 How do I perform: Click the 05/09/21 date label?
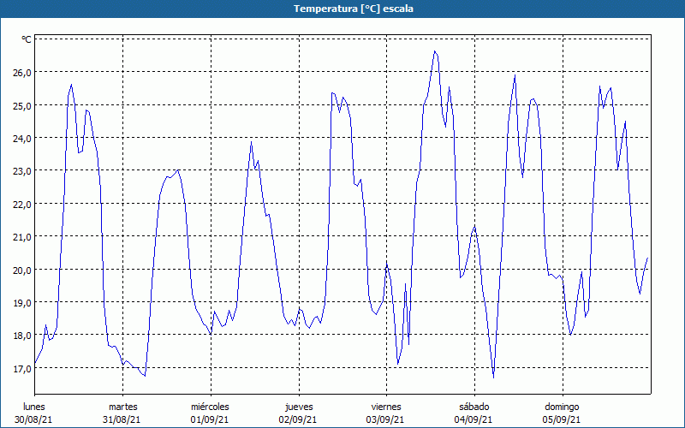point(562,419)
